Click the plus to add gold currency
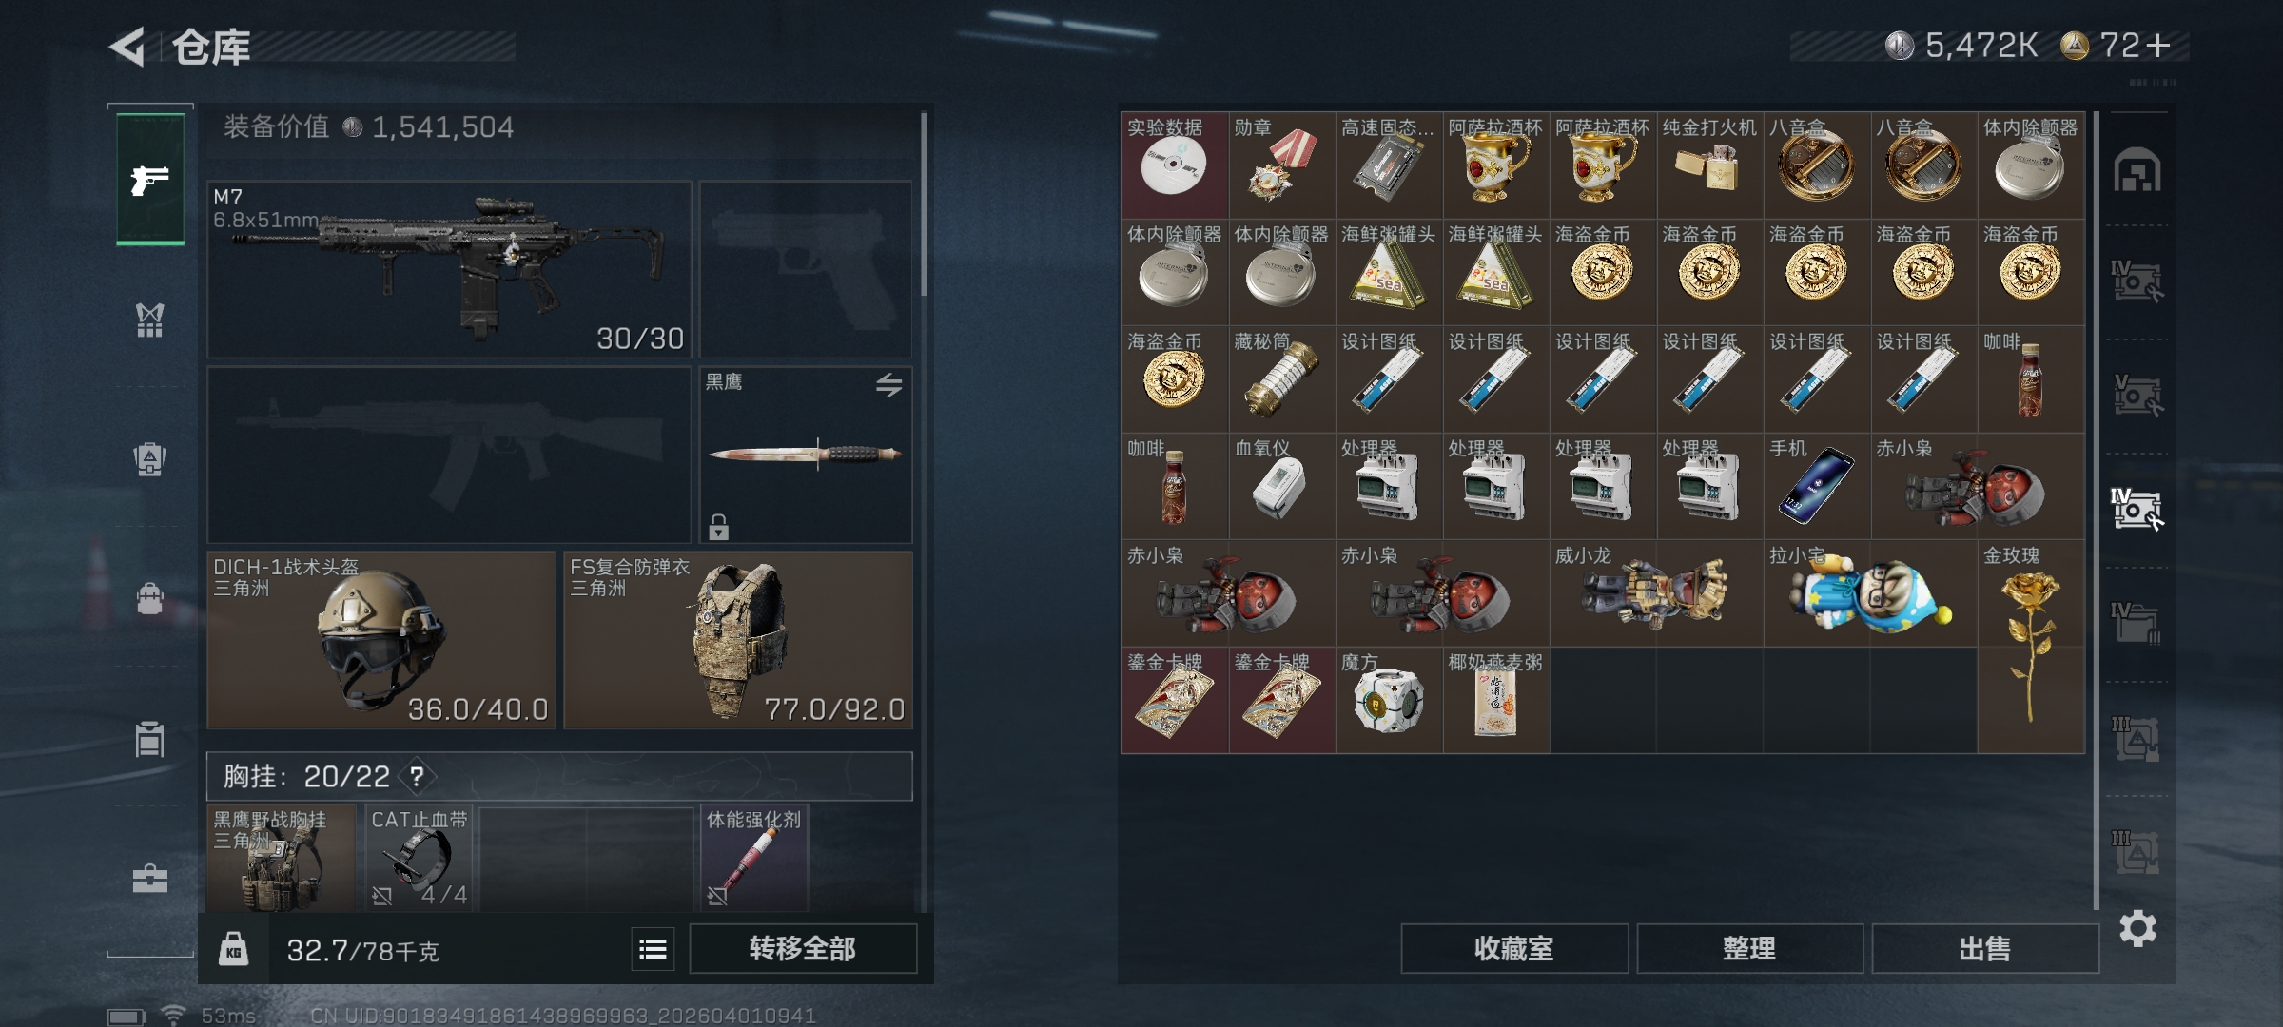 [x=2159, y=46]
